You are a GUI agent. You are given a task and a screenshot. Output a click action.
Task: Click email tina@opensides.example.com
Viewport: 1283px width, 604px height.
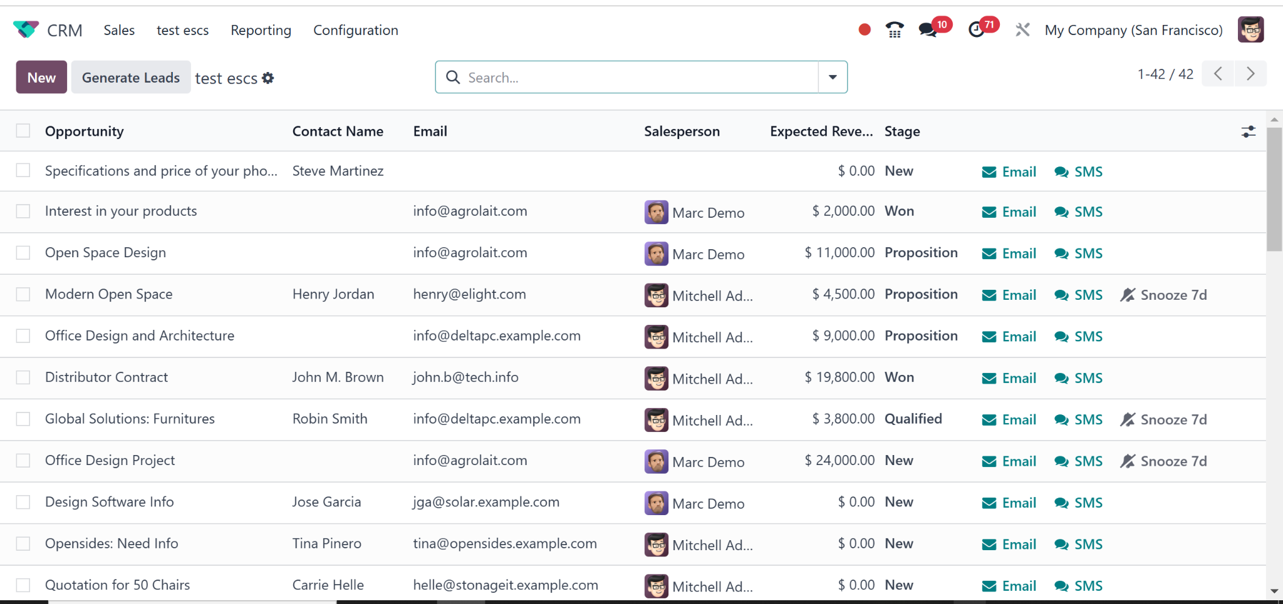point(505,543)
